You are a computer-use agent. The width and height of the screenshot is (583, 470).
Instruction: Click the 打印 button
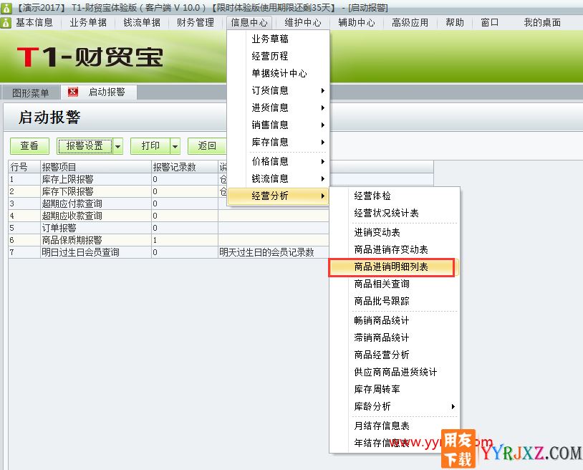tap(150, 145)
